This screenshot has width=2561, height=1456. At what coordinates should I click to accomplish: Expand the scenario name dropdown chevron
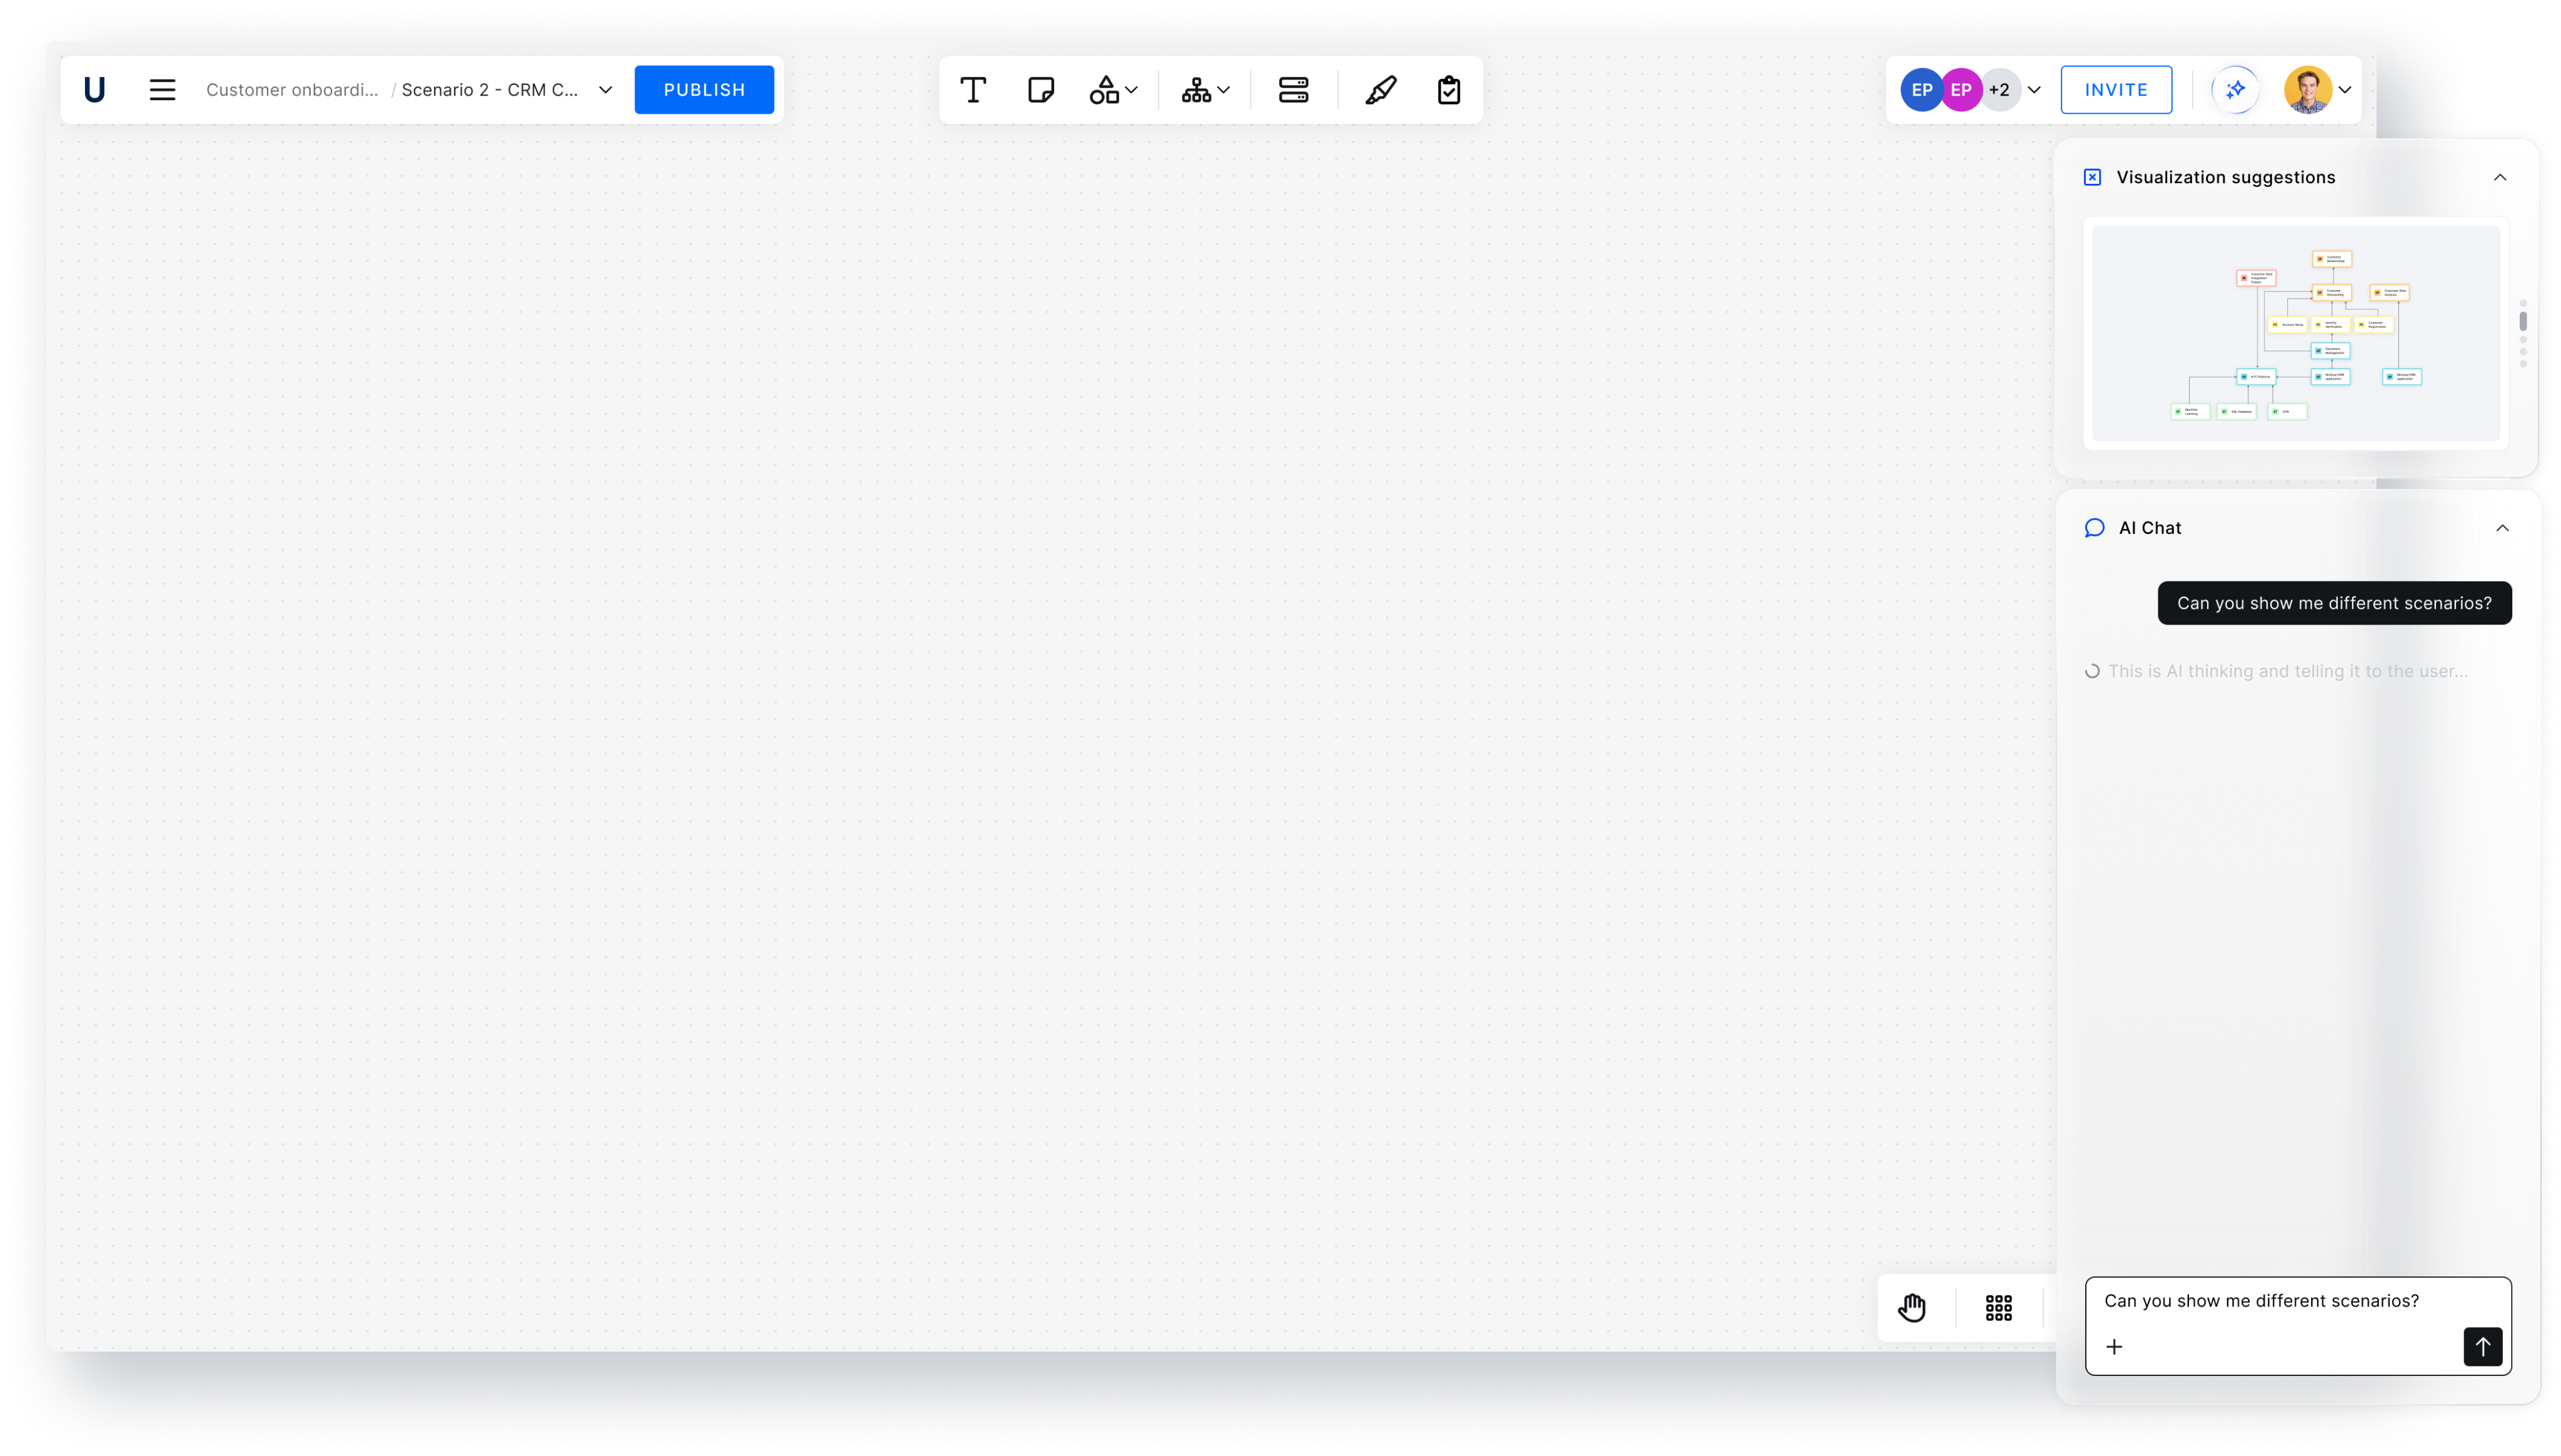pos(605,90)
